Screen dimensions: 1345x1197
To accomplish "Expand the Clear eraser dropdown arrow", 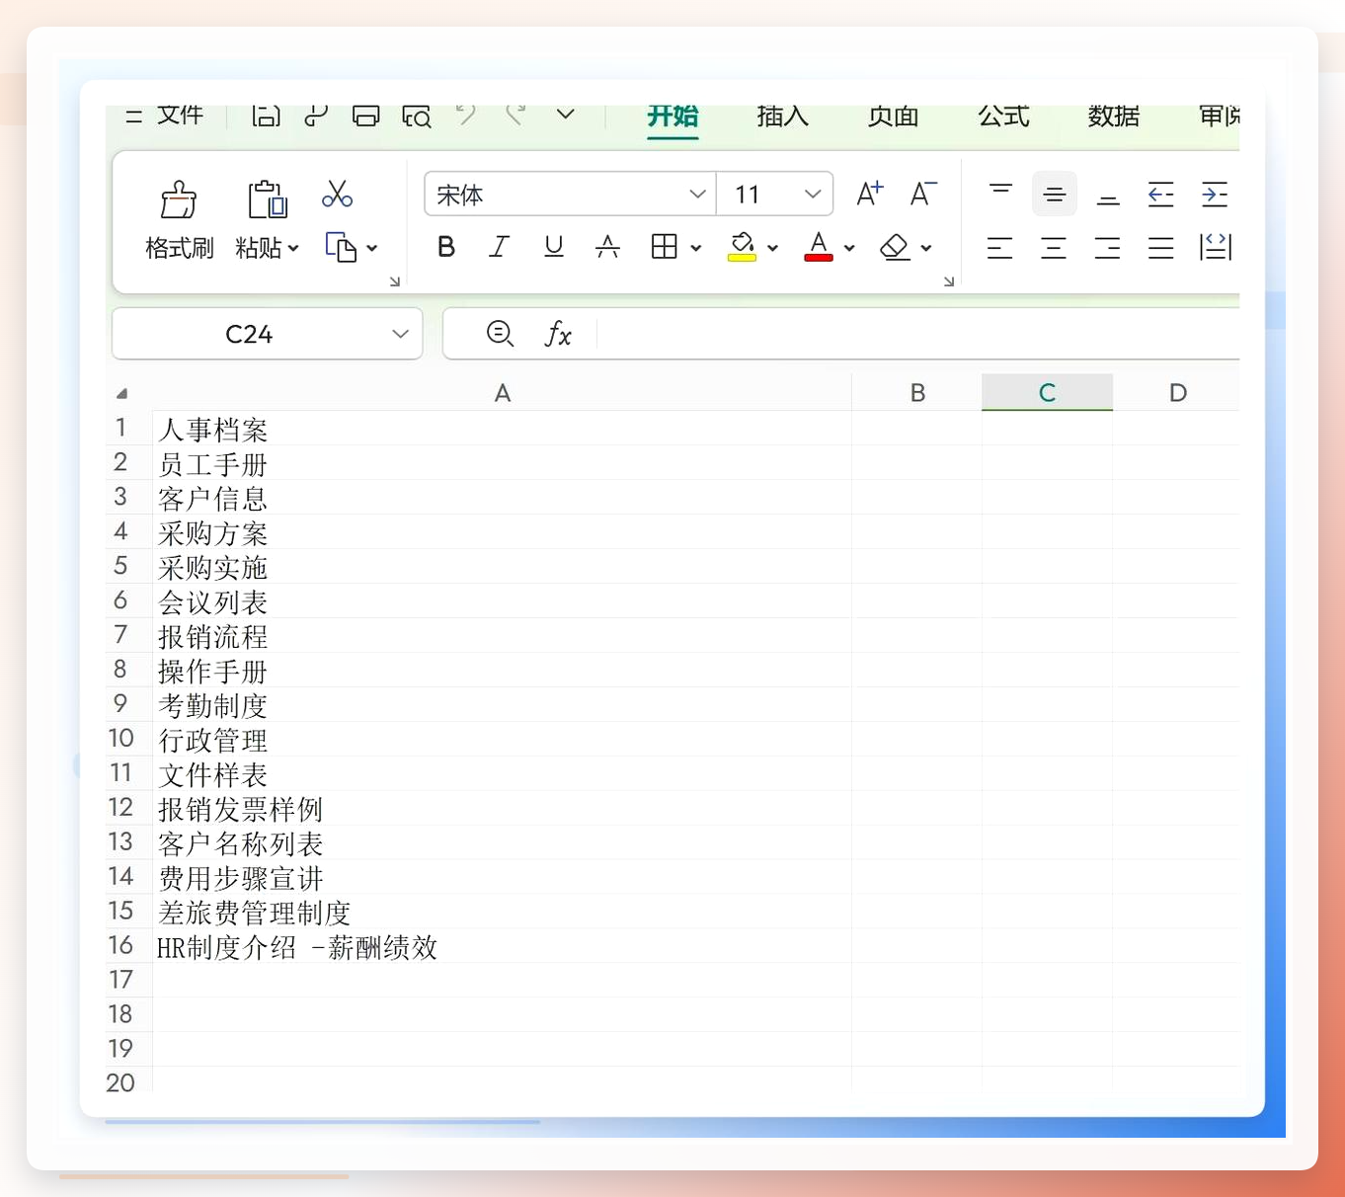I will click(x=926, y=248).
